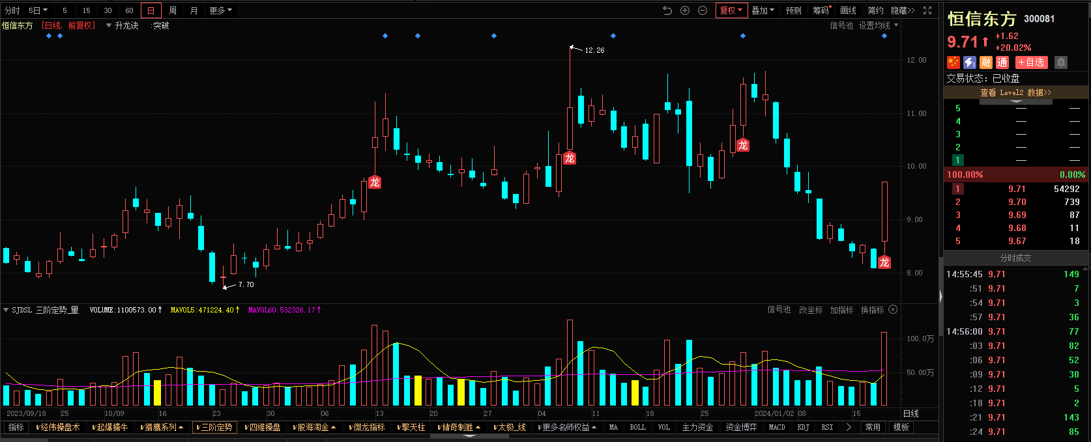Click the 预测 forecast button
This screenshot has height=442, width=1091.
(794, 10)
